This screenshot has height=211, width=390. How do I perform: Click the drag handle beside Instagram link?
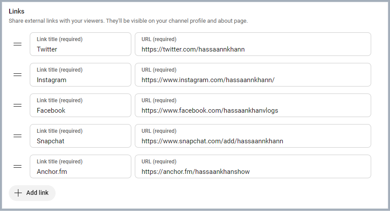pyautogui.click(x=18, y=75)
